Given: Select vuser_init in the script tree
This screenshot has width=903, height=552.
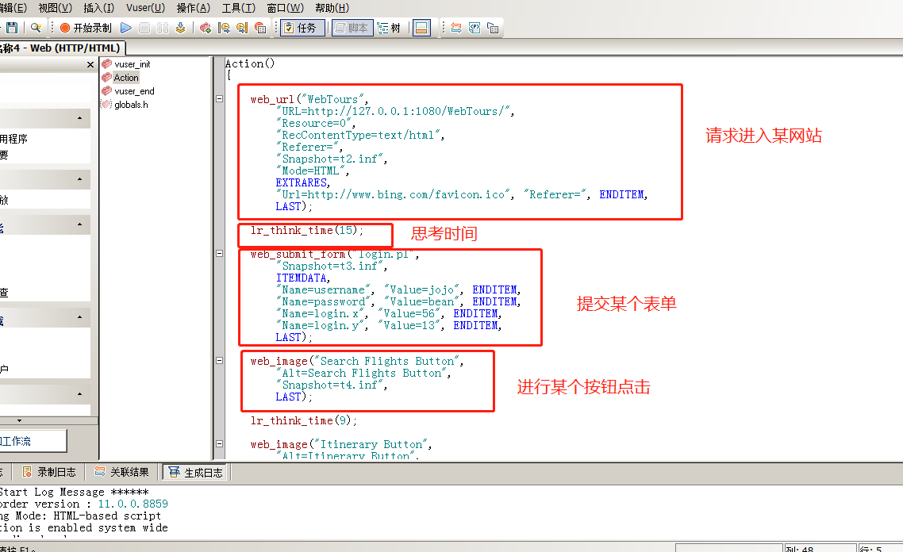Looking at the screenshot, I should tap(126, 64).
